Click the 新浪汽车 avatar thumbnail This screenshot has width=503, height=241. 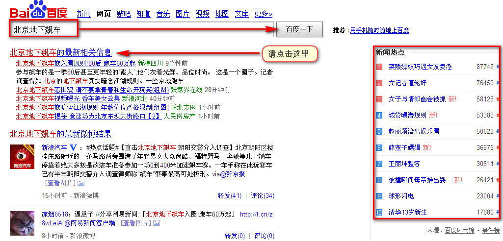(x=22, y=157)
